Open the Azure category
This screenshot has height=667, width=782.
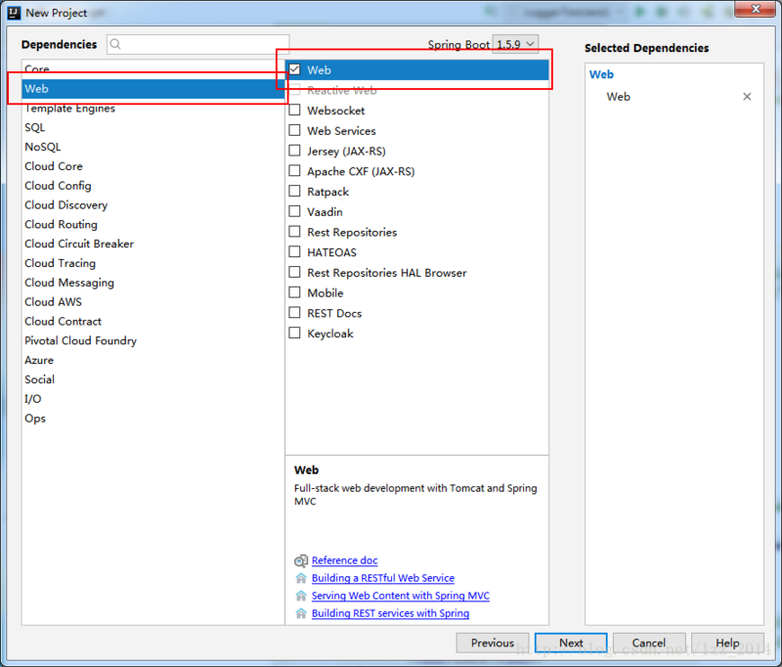tap(152, 360)
